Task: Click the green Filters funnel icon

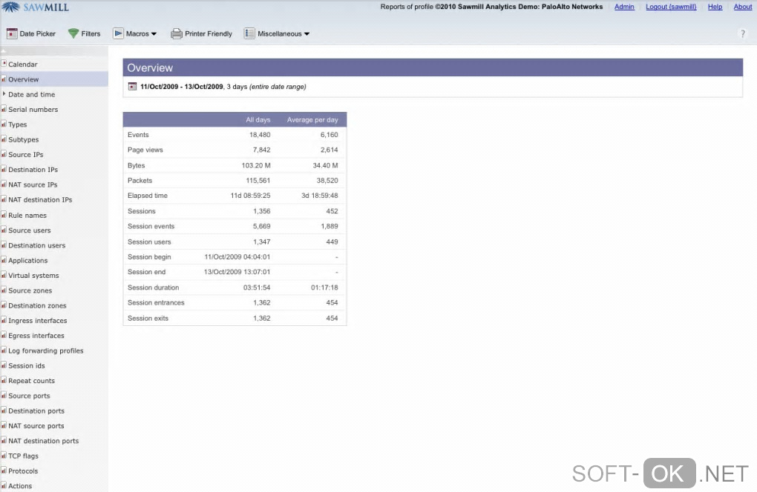Action: pos(73,34)
